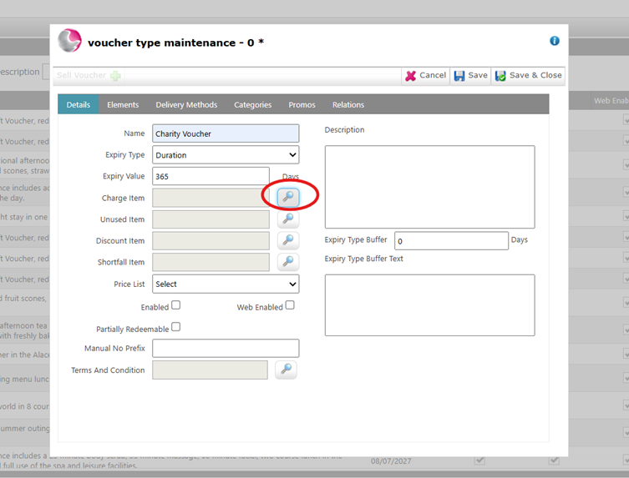Click the 08/07/2027 date in background list

pos(391,461)
